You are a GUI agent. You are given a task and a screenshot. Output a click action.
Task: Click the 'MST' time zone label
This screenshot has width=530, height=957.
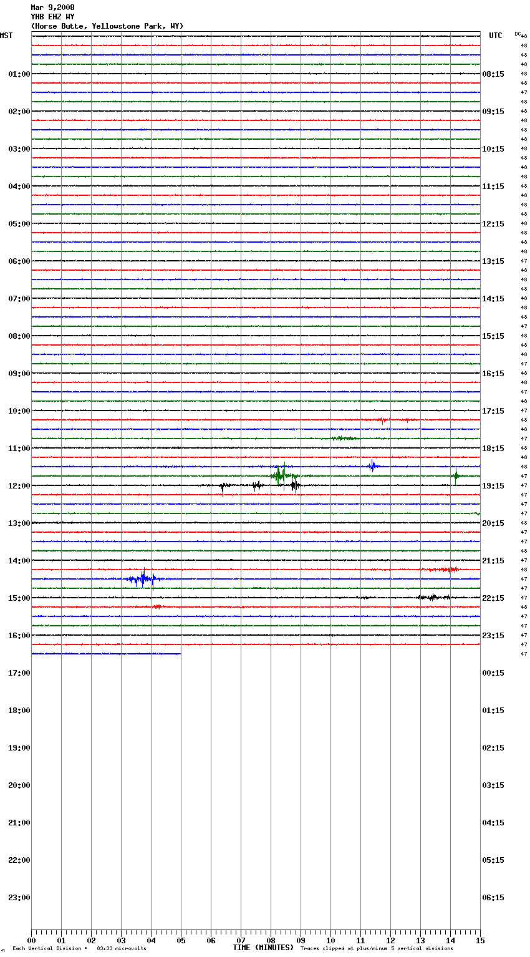click(6, 36)
